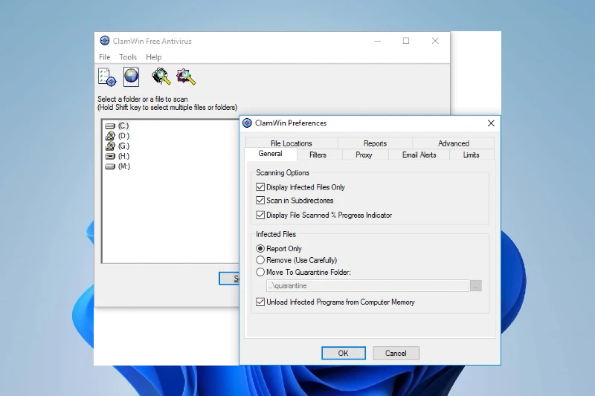Toggle Unload Infected Programs from Computer Memory

260,302
